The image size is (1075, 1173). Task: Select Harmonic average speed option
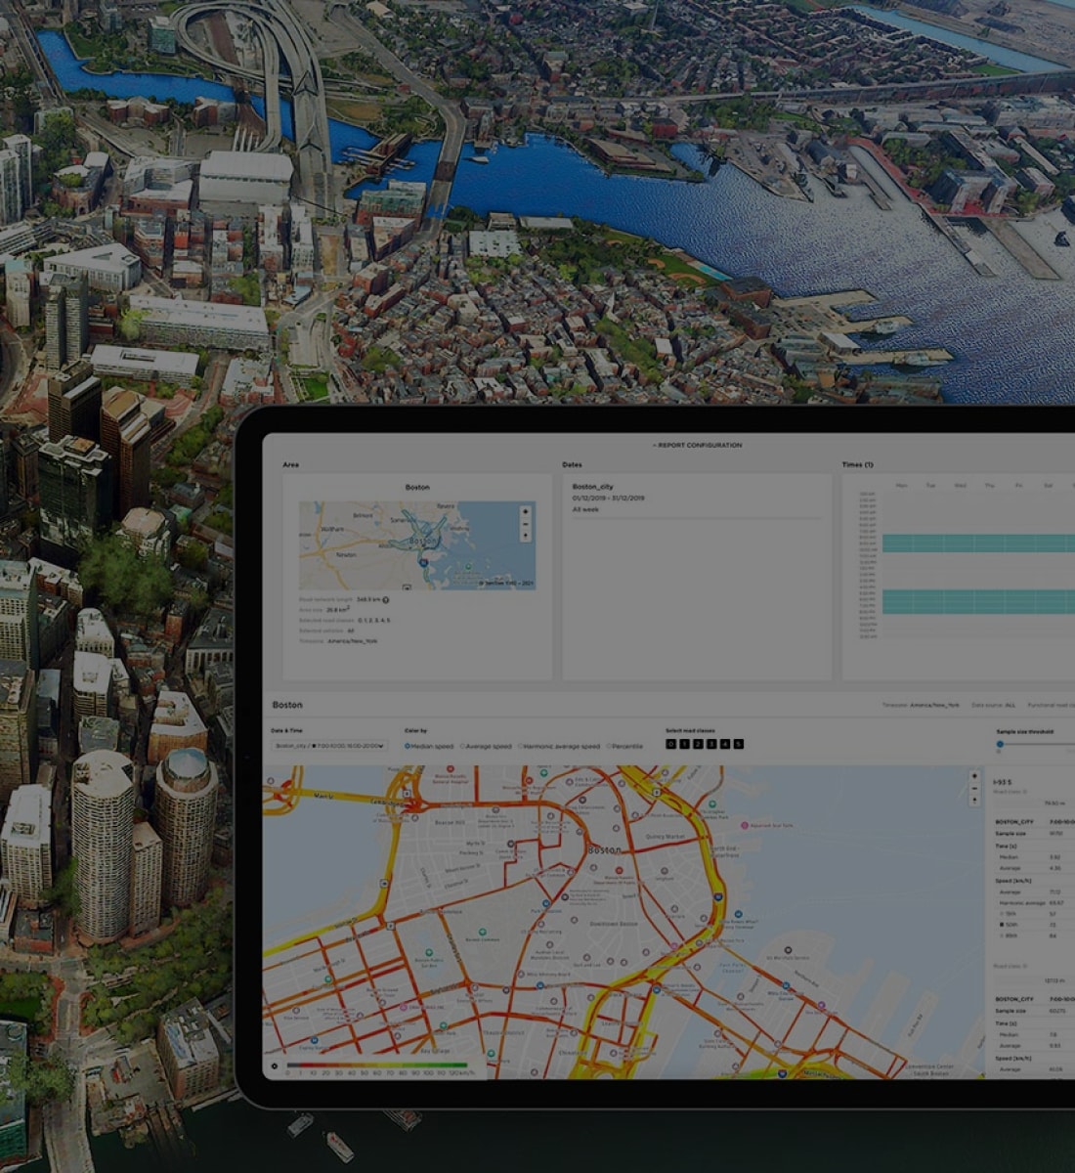tap(520, 746)
